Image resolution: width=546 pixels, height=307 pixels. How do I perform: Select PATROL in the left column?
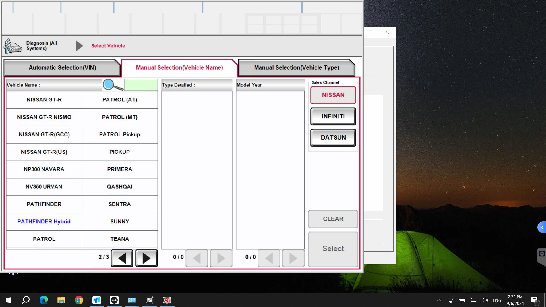tap(44, 239)
